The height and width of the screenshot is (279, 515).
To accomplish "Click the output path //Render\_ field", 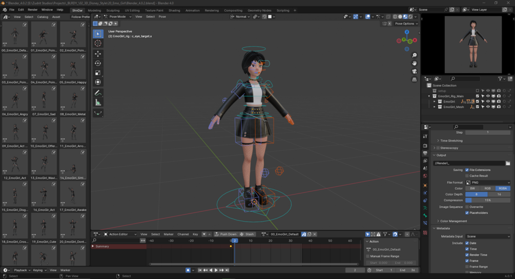I will point(469,163).
